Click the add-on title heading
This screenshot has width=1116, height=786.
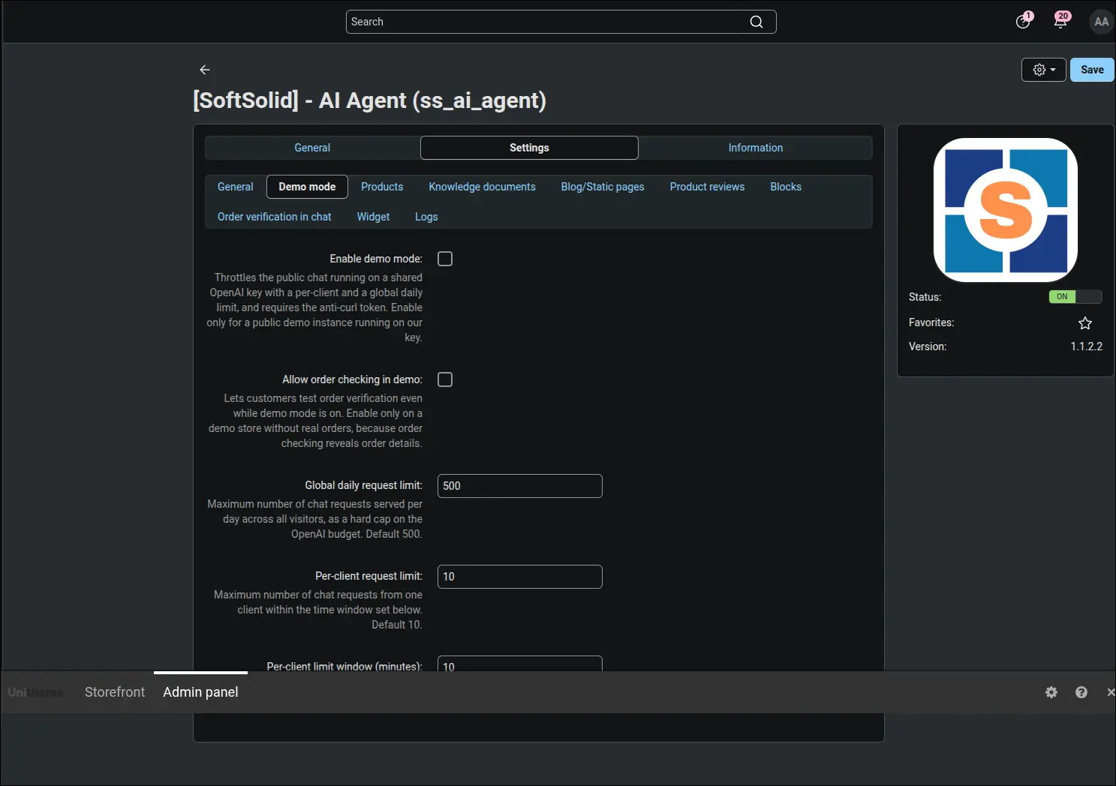[369, 100]
